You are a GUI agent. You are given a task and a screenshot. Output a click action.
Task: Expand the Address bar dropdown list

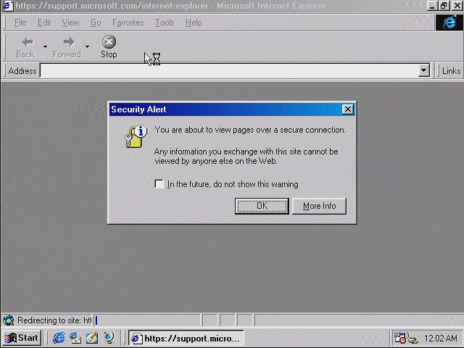coord(423,71)
